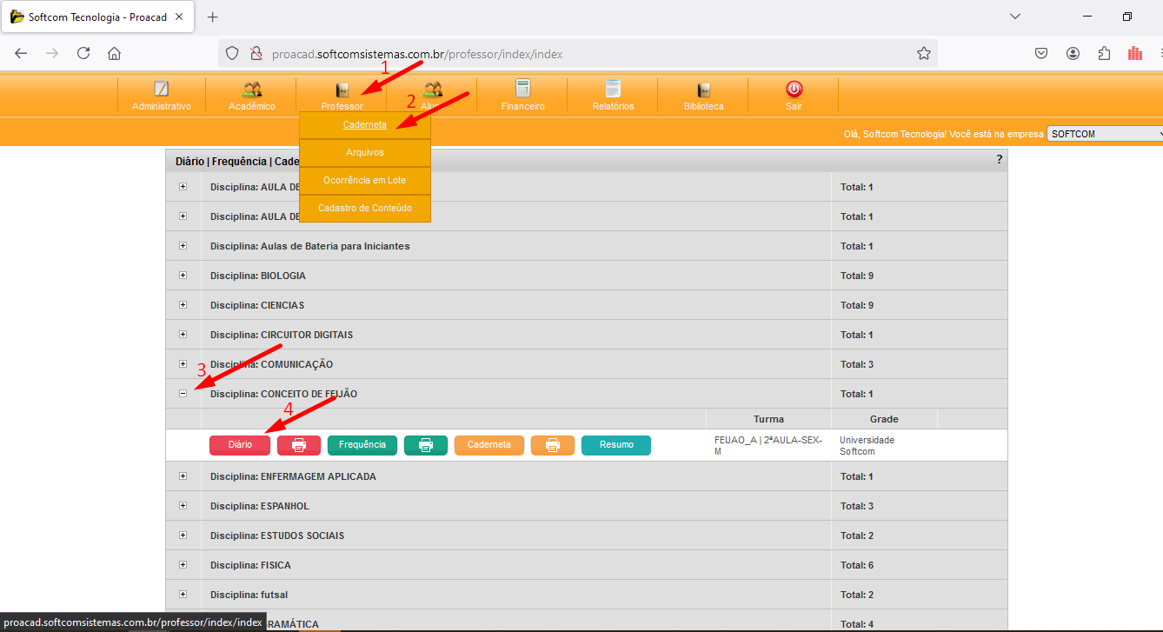Viewport: 1163px width, 632px height.
Task: Choose Cadastro de Conteúdo in the submenu
Action: 365,208
